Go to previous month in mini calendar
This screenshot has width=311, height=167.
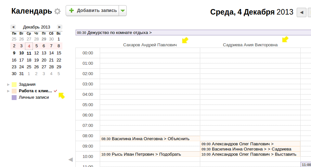(13, 27)
